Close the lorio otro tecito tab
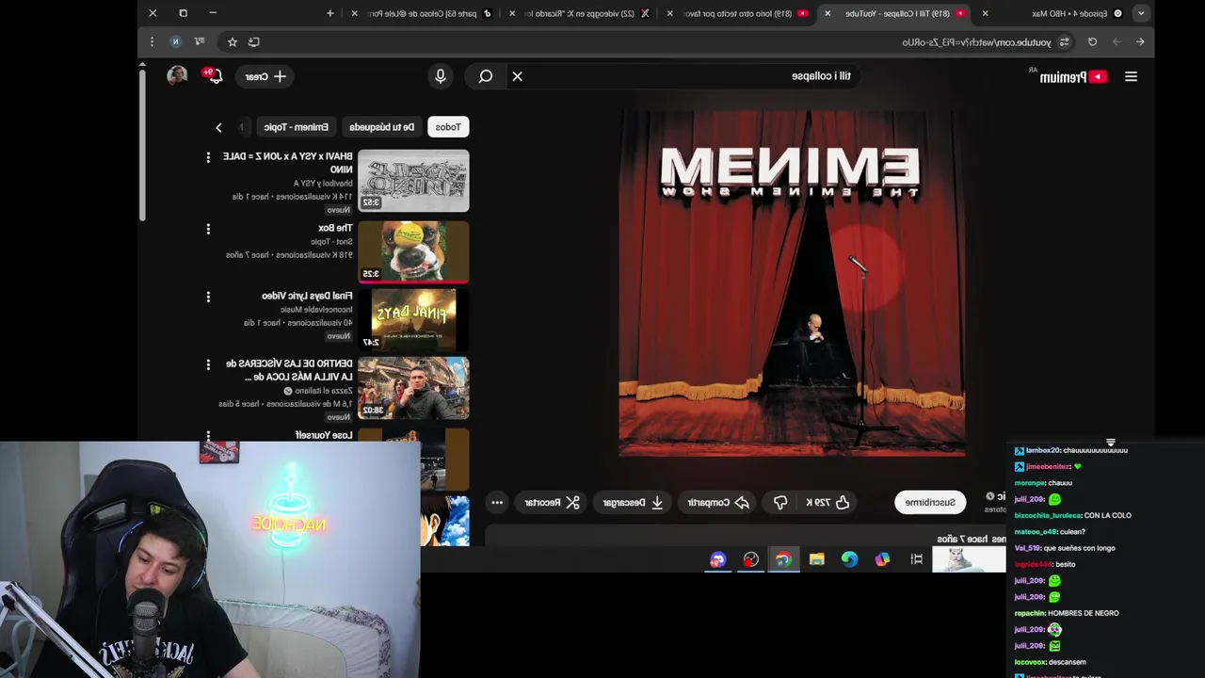The image size is (1205, 678). (x=669, y=13)
